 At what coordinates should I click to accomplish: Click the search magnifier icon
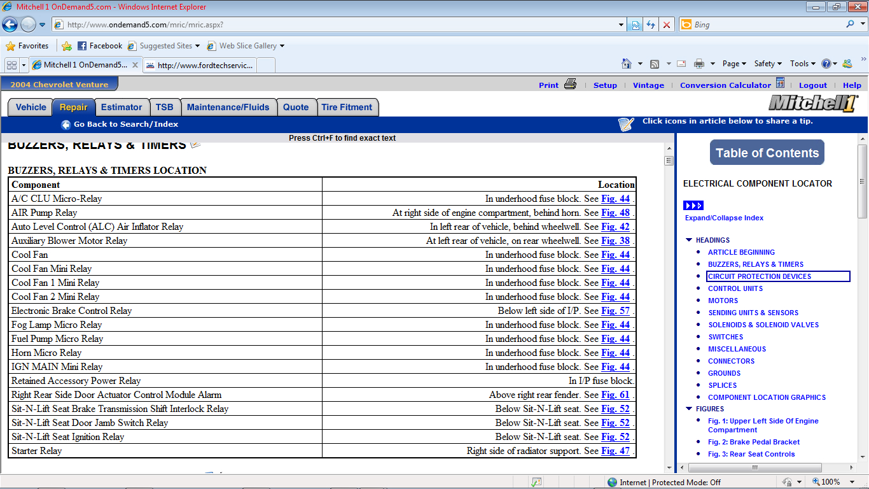(851, 24)
